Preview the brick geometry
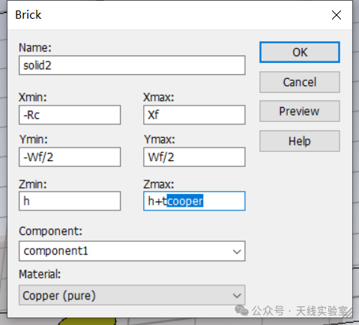Screen dimensions: 359x325 tap(300, 112)
